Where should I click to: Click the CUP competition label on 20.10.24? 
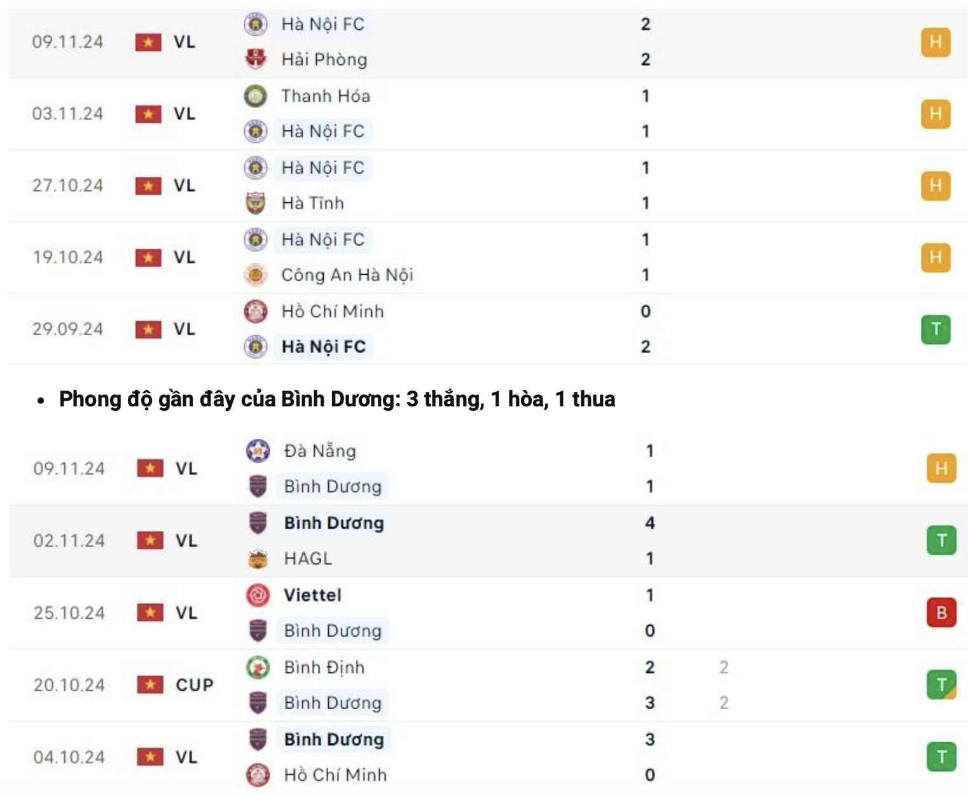(194, 685)
